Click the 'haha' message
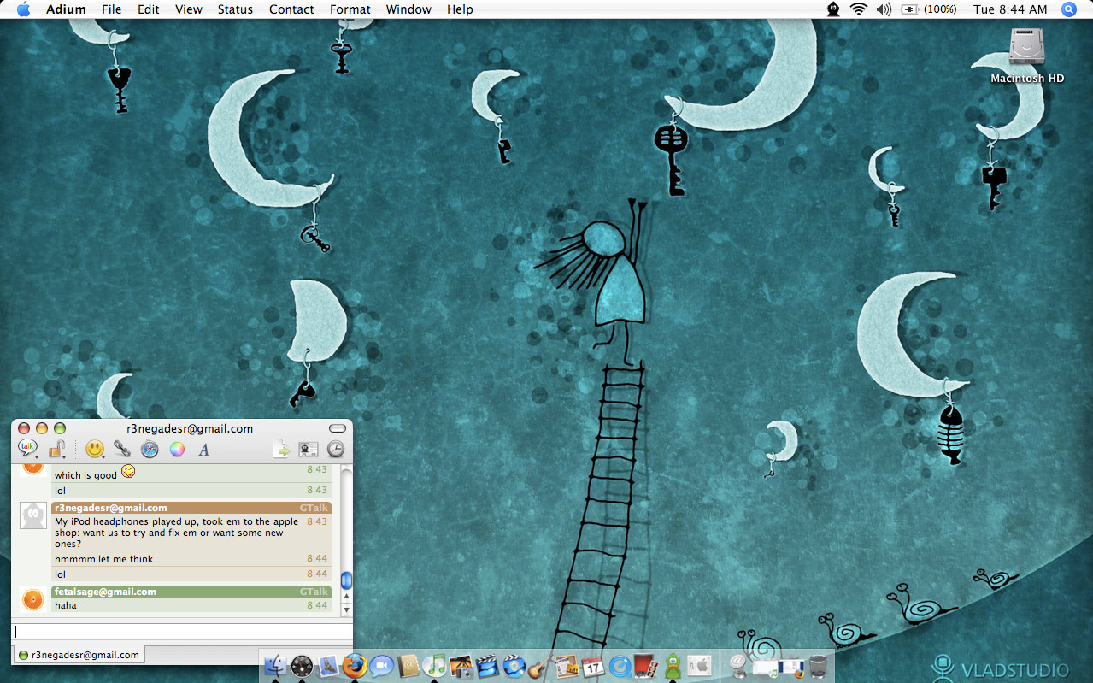 coord(66,605)
